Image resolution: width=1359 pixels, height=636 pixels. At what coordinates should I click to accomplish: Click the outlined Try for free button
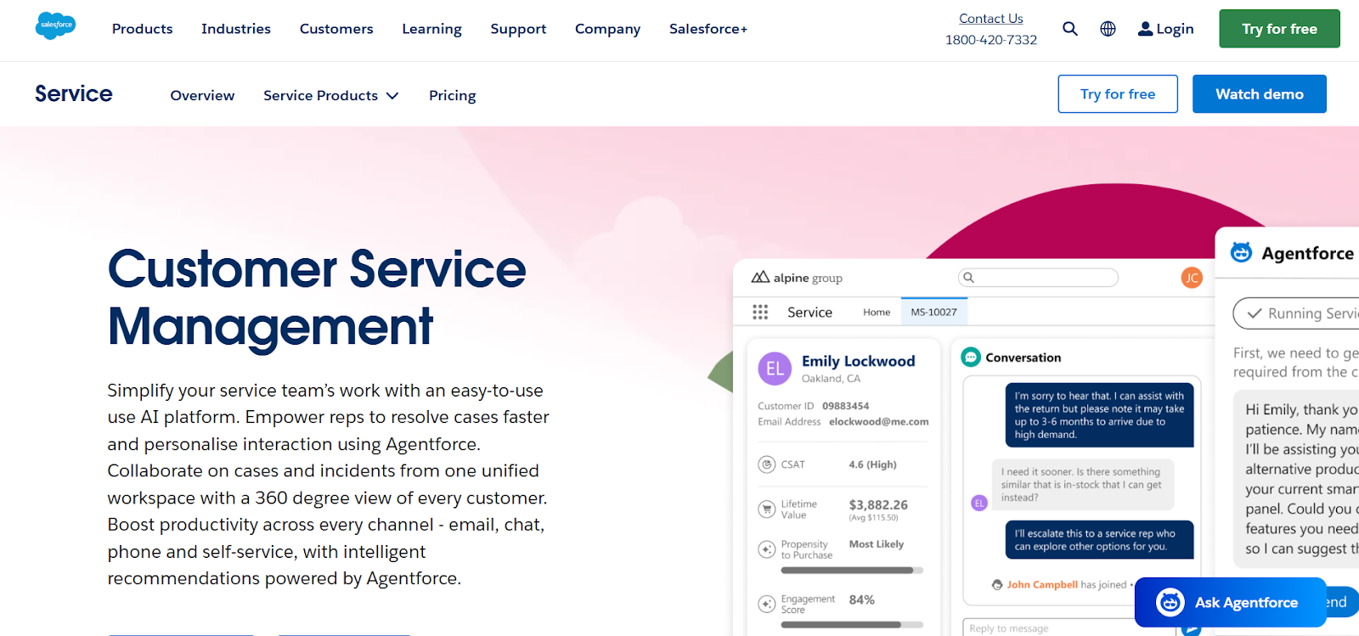coord(1118,94)
